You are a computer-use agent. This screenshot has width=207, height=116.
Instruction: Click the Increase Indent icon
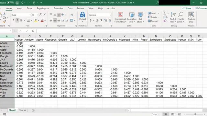67,20
